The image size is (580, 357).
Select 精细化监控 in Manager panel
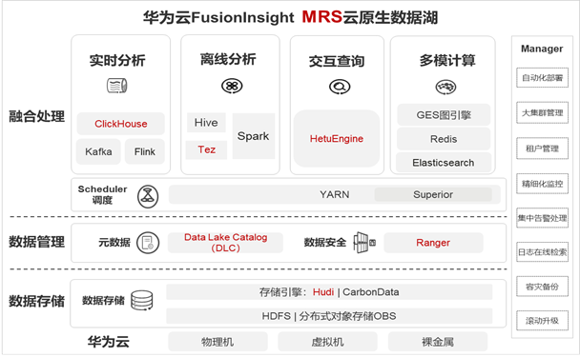coord(542,184)
